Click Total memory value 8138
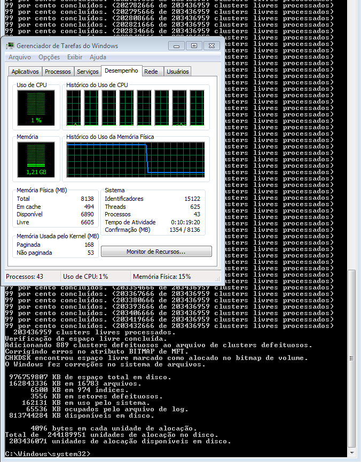The width and height of the screenshot is (361, 462). [x=87, y=199]
